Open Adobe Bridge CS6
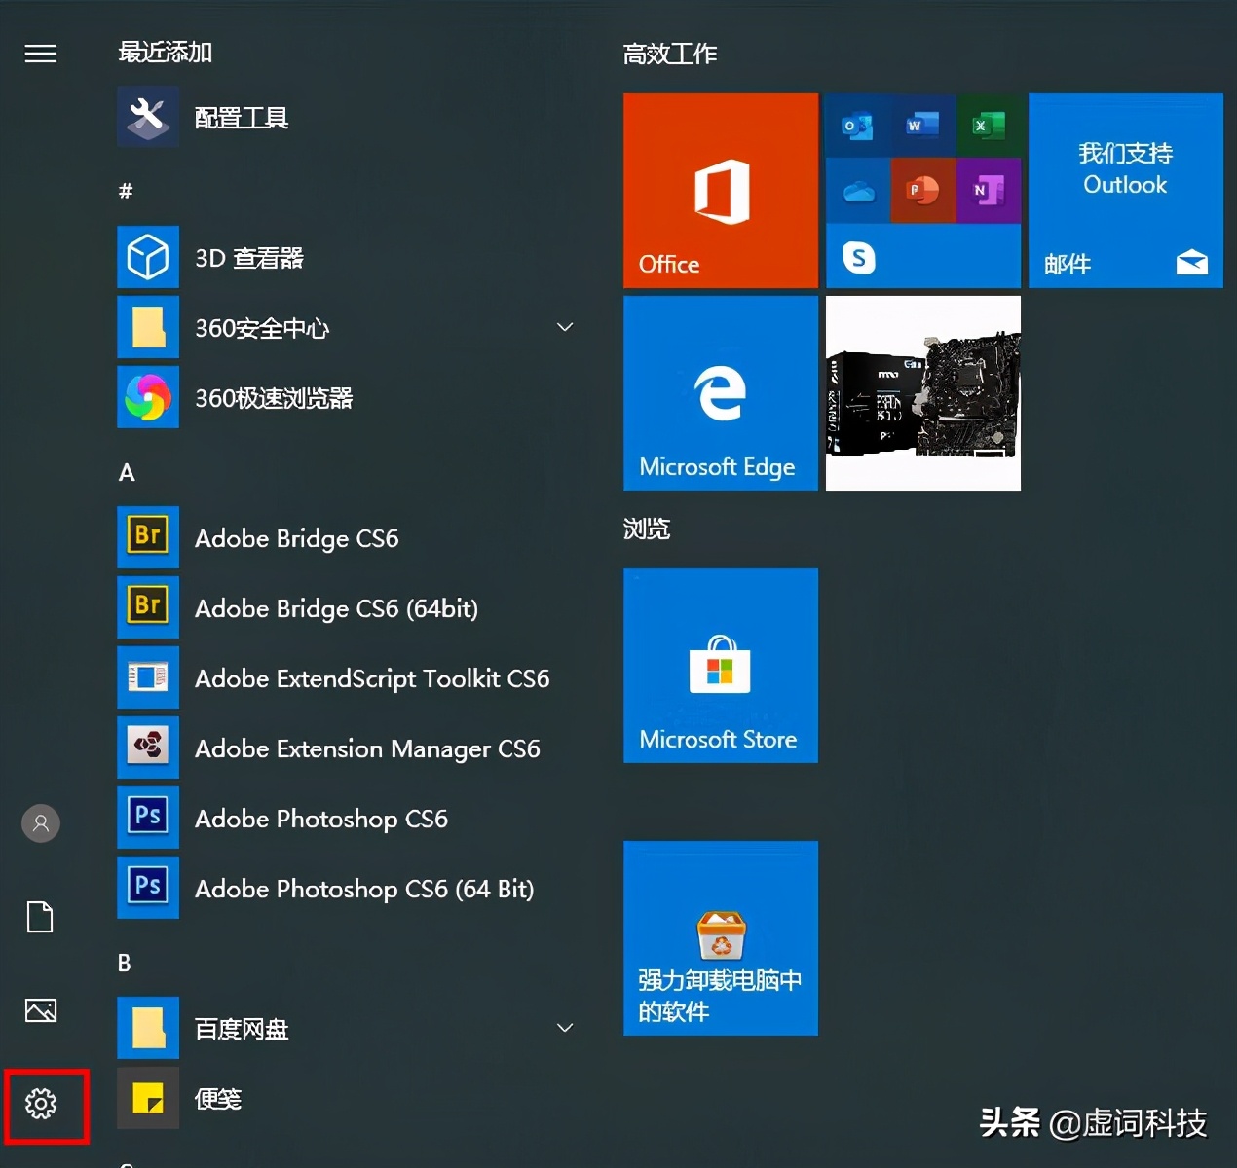Image resolution: width=1237 pixels, height=1168 pixels. 296,538
